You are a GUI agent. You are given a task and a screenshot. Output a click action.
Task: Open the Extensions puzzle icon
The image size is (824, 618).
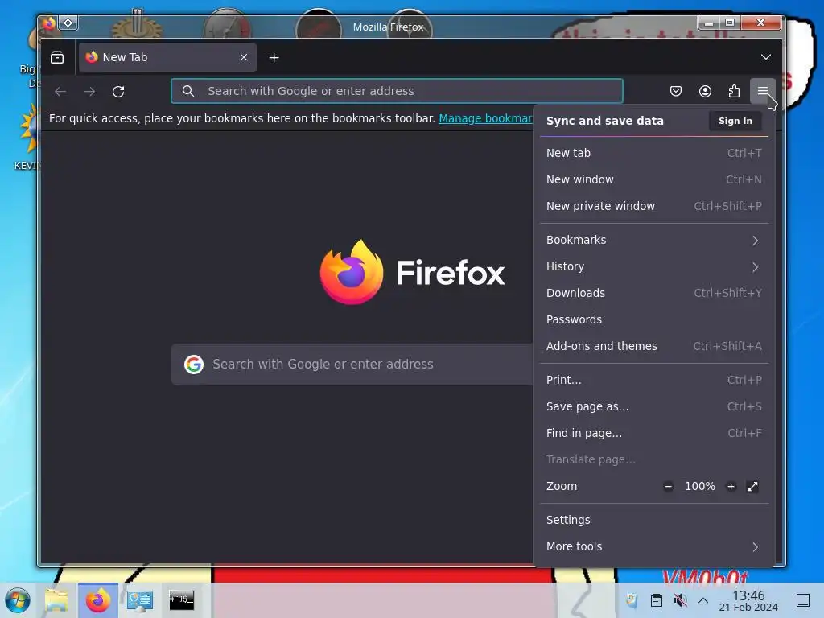click(x=734, y=92)
